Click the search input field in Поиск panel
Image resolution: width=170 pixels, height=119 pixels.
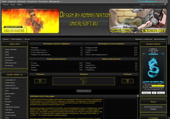point(153,107)
